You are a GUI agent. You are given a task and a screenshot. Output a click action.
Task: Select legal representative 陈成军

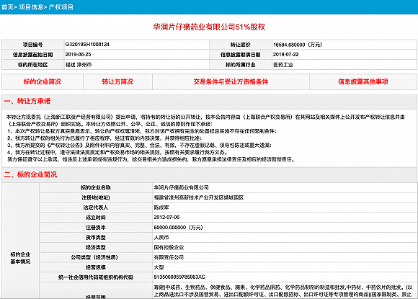pyautogui.click(x=161, y=207)
